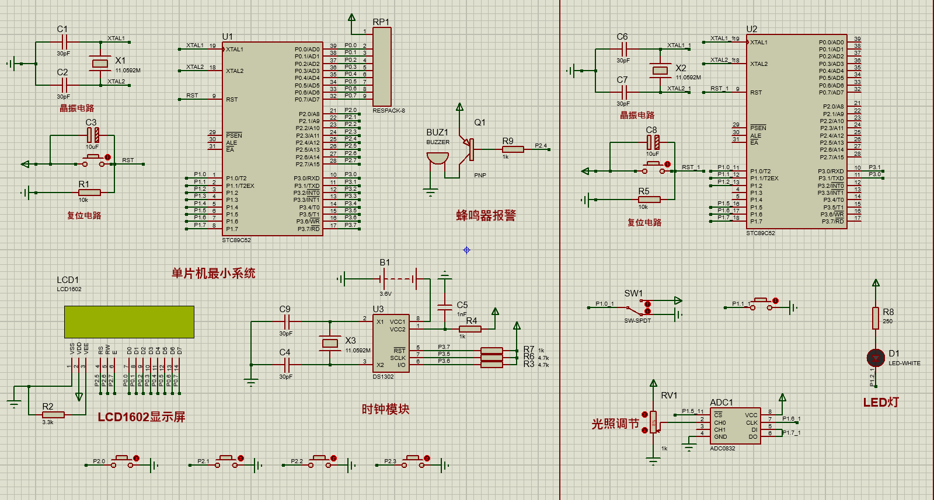934x500 pixels.
Task: Click the R1 10k reset resistor
Action: pos(89,192)
